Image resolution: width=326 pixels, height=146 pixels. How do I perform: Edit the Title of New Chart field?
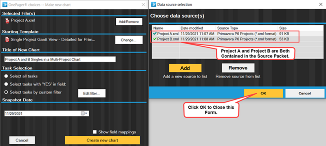click(x=60, y=59)
